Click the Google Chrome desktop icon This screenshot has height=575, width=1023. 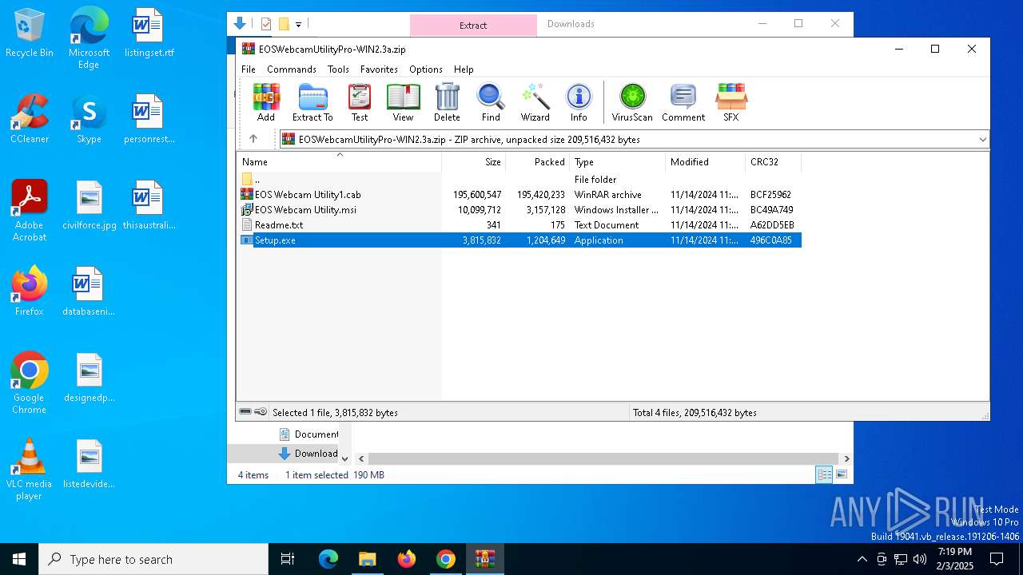click(x=30, y=383)
